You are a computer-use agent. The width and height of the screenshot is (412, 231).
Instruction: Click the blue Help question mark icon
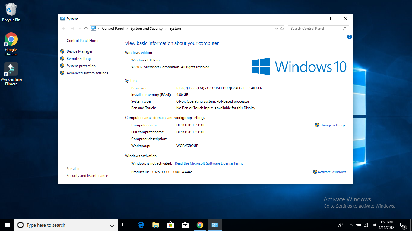(350, 37)
